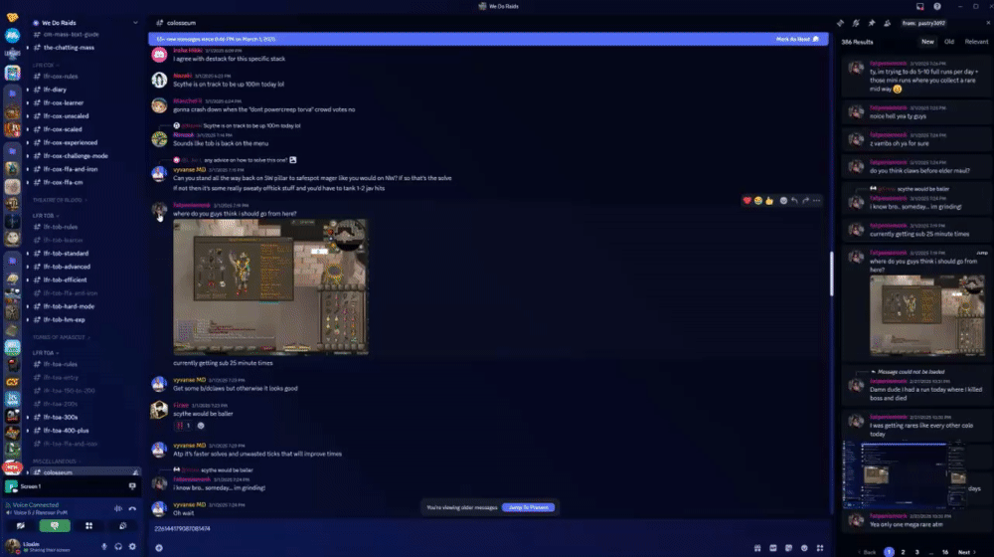Open the soundboard icon in voice controls
The height and width of the screenshot is (557, 994).
pos(123,526)
